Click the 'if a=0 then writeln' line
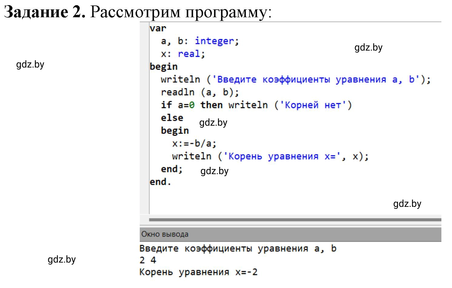The width and height of the screenshot is (452, 288). [x=256, y=105]
